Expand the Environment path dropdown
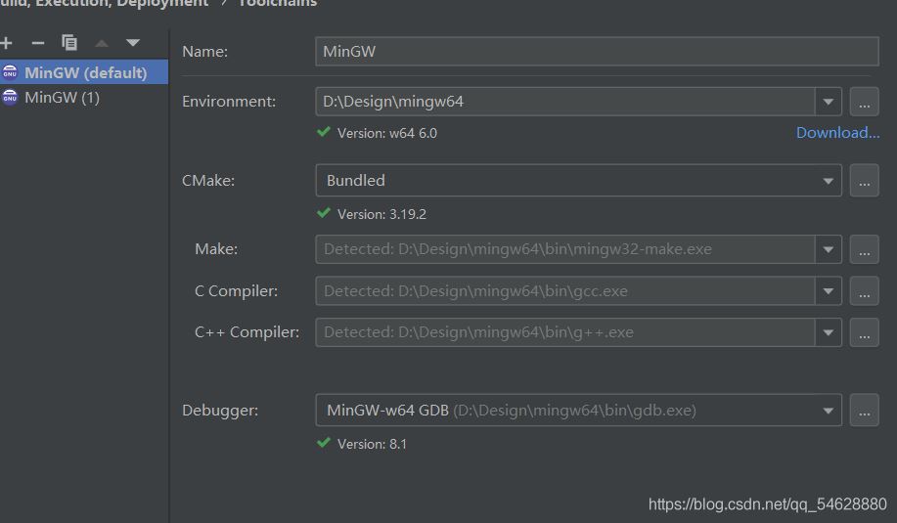 pyautogui.click(x=829, y=101)
